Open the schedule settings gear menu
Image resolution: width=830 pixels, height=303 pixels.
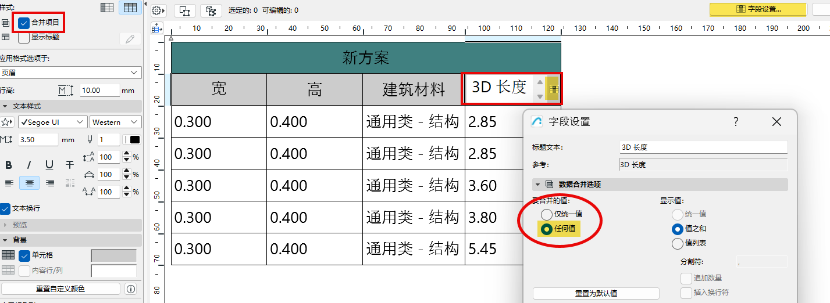(x=158, y=10)
